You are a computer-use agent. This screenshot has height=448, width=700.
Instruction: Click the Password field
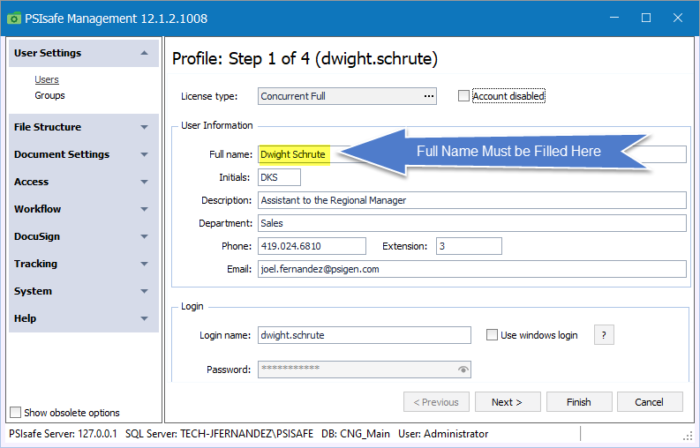(x=365, y=370)
